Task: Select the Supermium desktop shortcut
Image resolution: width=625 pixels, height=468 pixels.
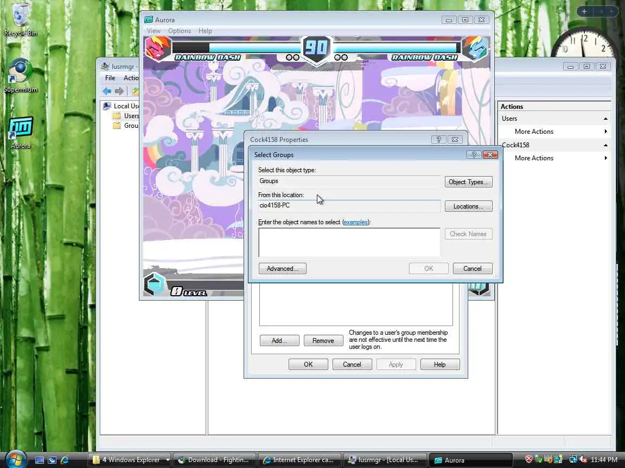Action: coord(20,76)
